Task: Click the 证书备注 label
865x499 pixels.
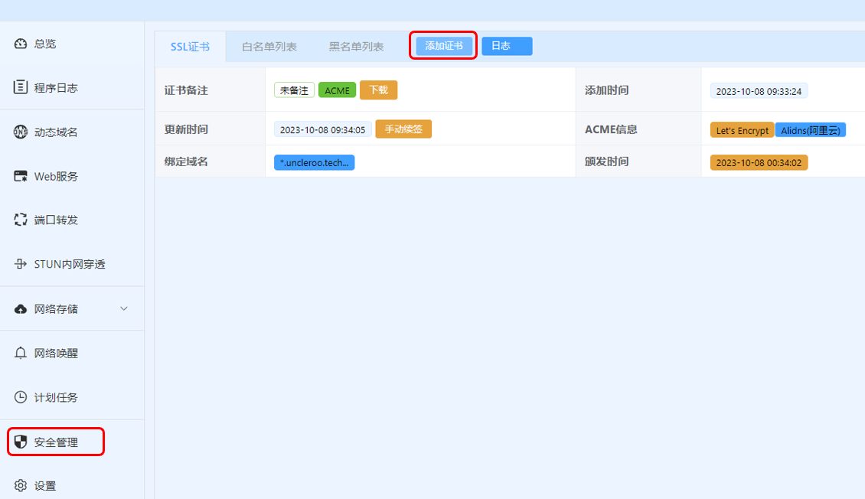Action: (x=186, y=90)
